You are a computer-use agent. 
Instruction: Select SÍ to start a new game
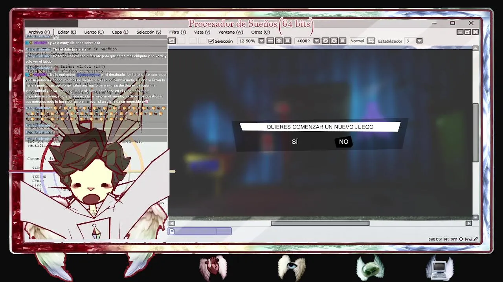pyautogui.click(x=295, y=142)
